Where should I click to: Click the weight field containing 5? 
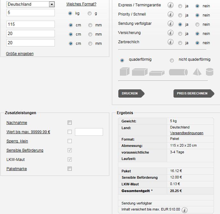click(31, 13)
